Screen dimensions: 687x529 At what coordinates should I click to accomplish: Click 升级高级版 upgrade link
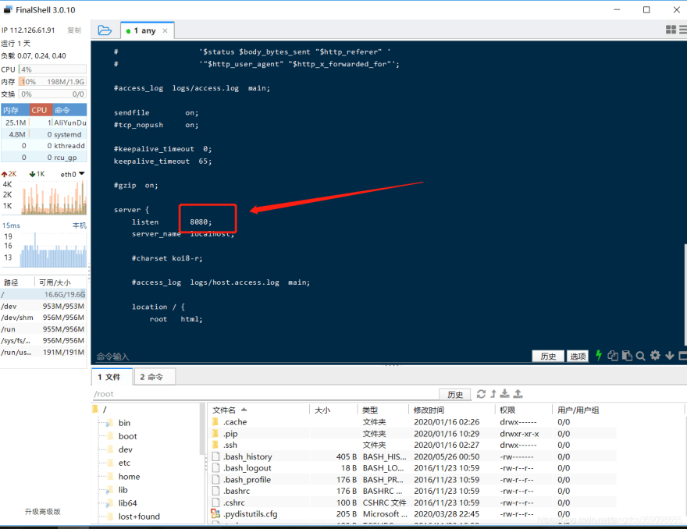42,512
